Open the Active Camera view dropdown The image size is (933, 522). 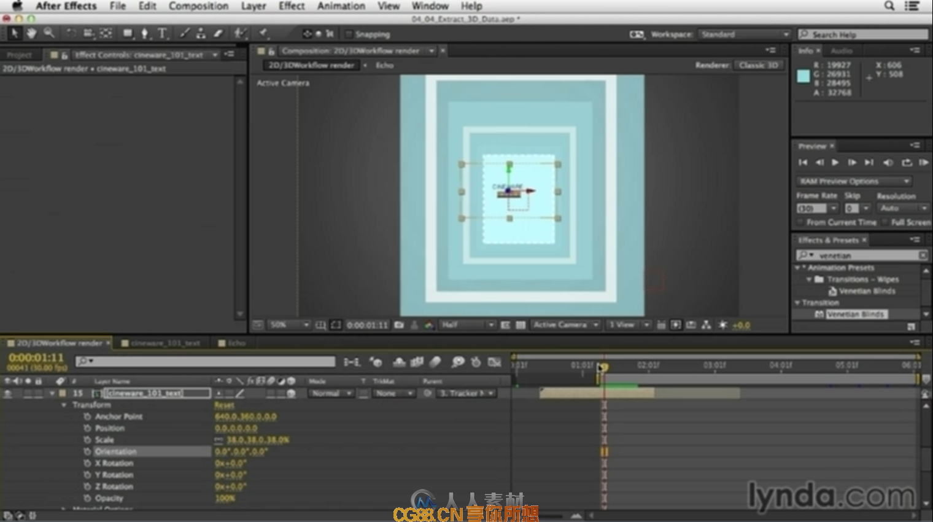pos(565,325)
